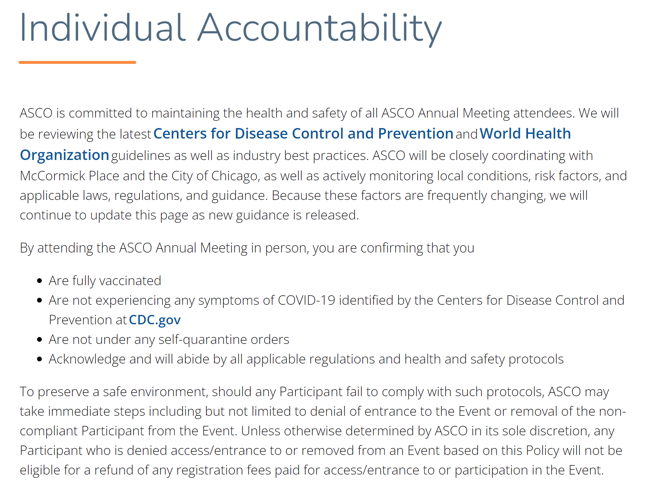
Task: Open the Centers for Disease Control and Prevention link
Action: 303,134
